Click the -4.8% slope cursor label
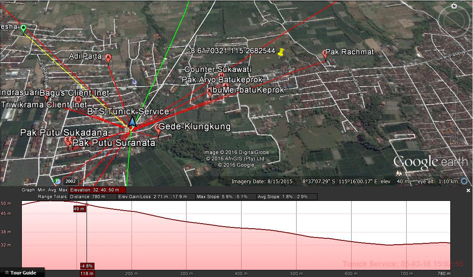 87,266
